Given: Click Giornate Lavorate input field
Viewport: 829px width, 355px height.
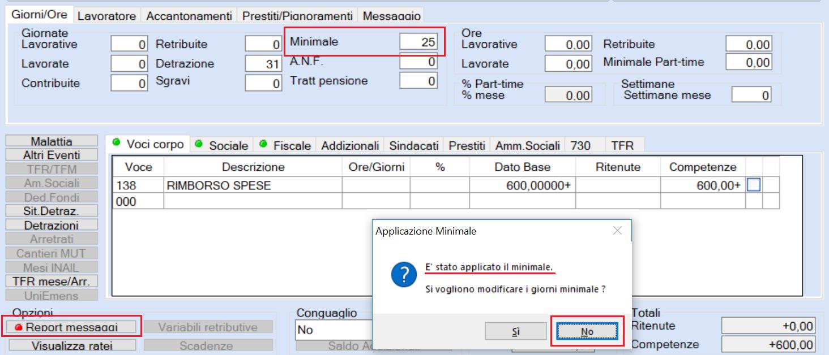Looking at the screenshot, I should (x=129, y=64).
